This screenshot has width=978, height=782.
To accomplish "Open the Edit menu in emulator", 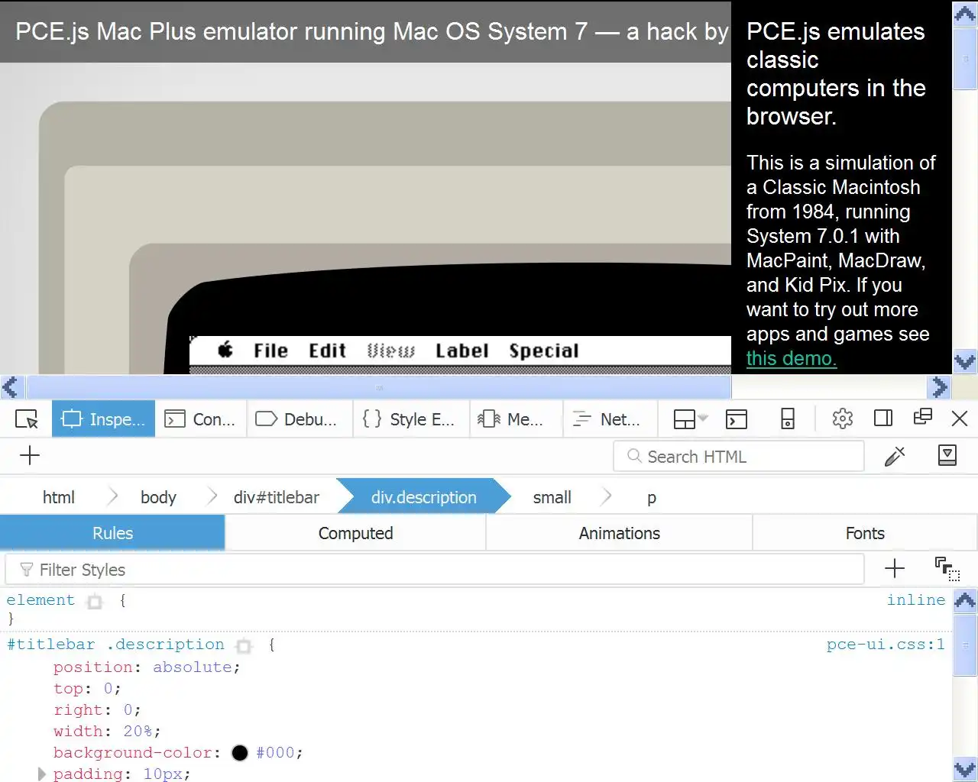I will click(x=327, y=351).
